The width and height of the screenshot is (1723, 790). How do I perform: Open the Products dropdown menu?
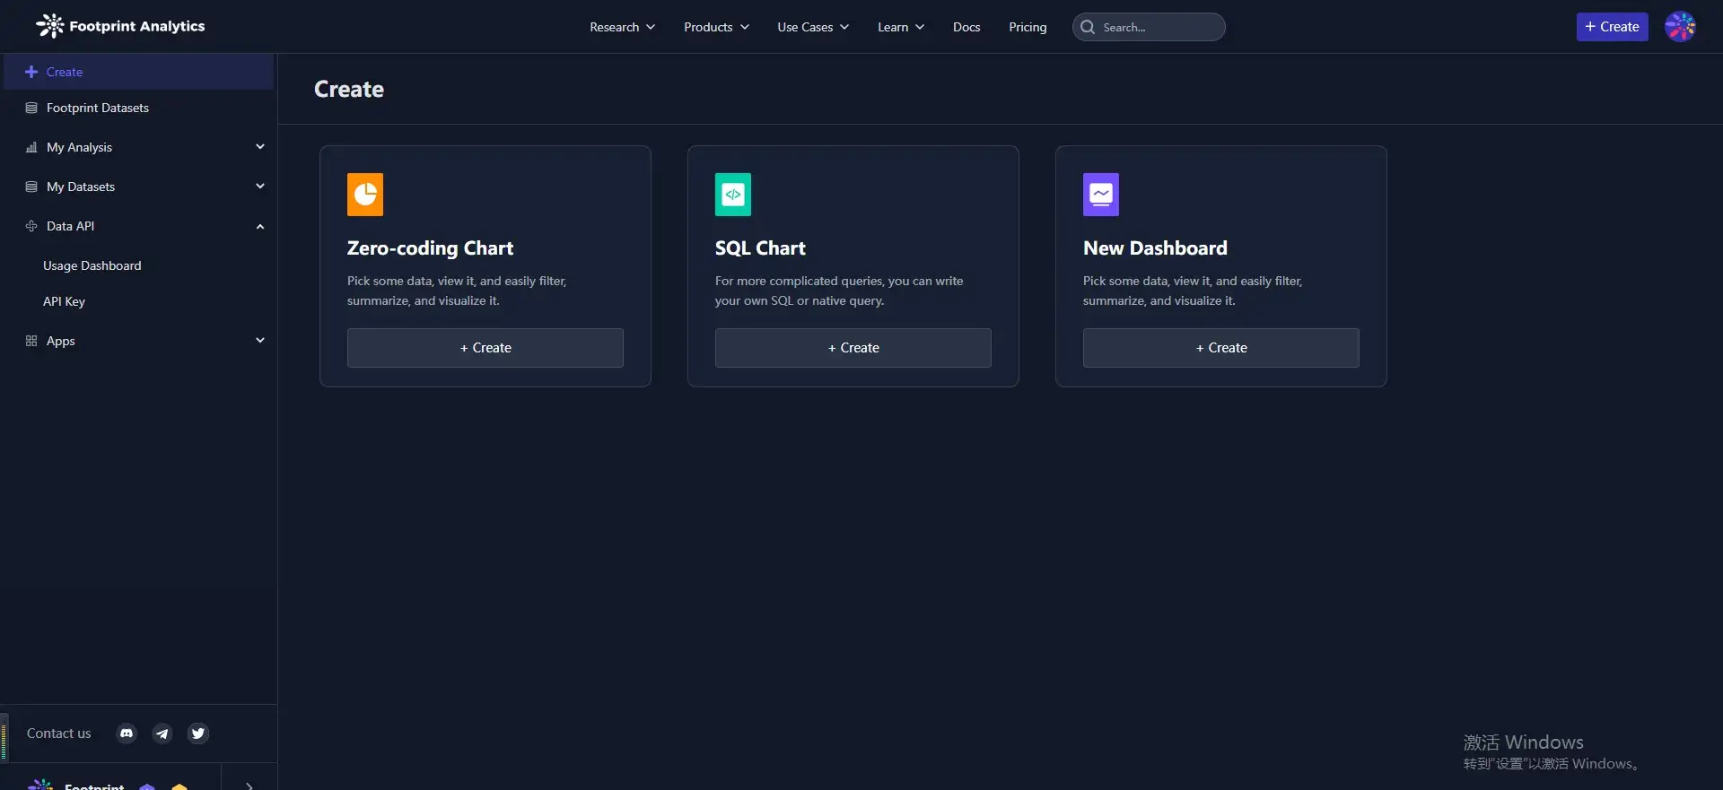coord(716,27)
